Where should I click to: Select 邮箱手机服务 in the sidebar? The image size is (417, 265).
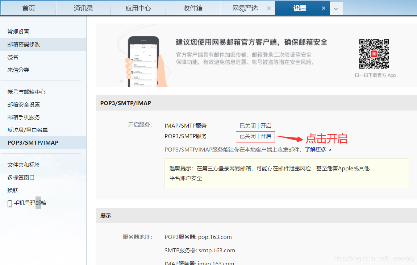tap(24, 117)
